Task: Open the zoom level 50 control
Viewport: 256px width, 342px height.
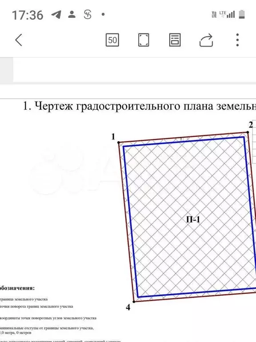Action: (112, 40)
